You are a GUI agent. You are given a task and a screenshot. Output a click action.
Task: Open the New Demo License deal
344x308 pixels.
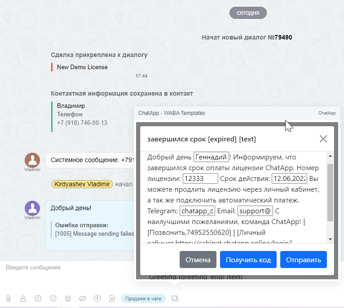click(x=82, y=67)
